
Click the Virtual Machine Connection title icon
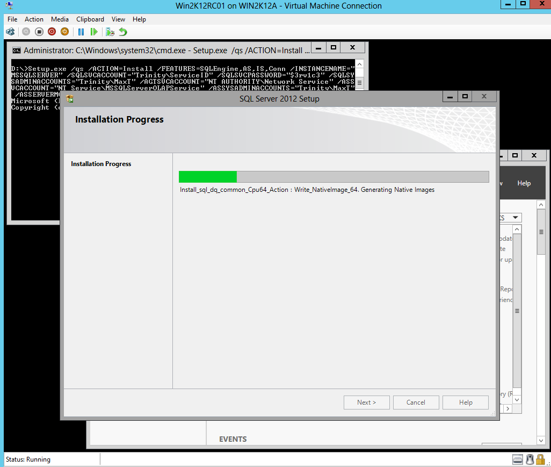click(x=10, y=5)
